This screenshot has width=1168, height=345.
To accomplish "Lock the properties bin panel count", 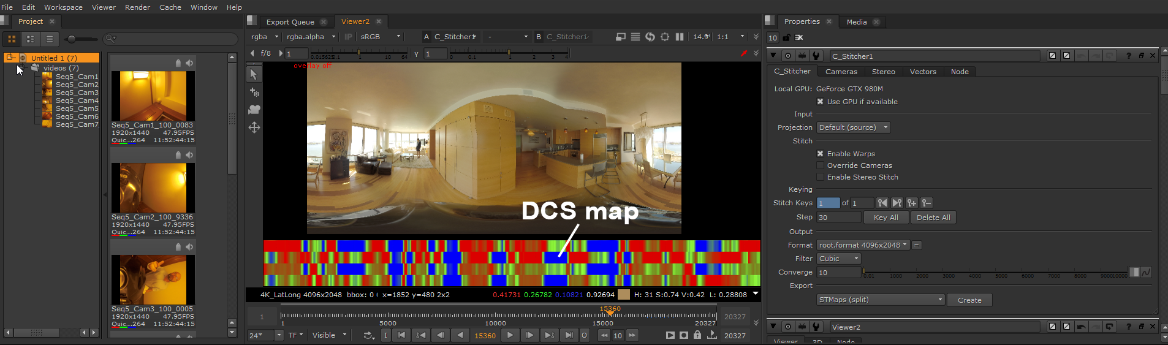I will click(x=786, y=37).
